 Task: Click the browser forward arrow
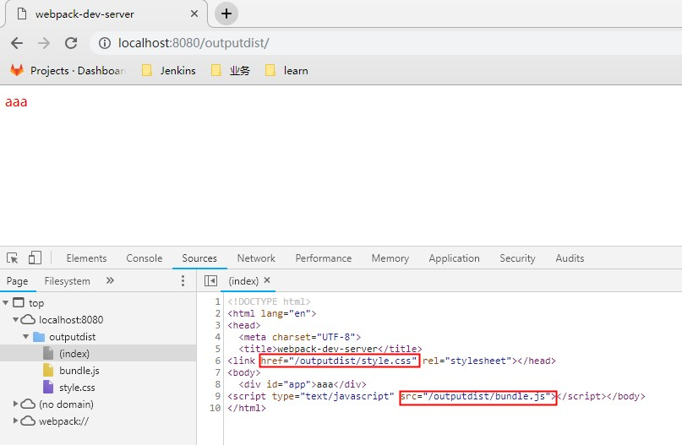[43, 43]
